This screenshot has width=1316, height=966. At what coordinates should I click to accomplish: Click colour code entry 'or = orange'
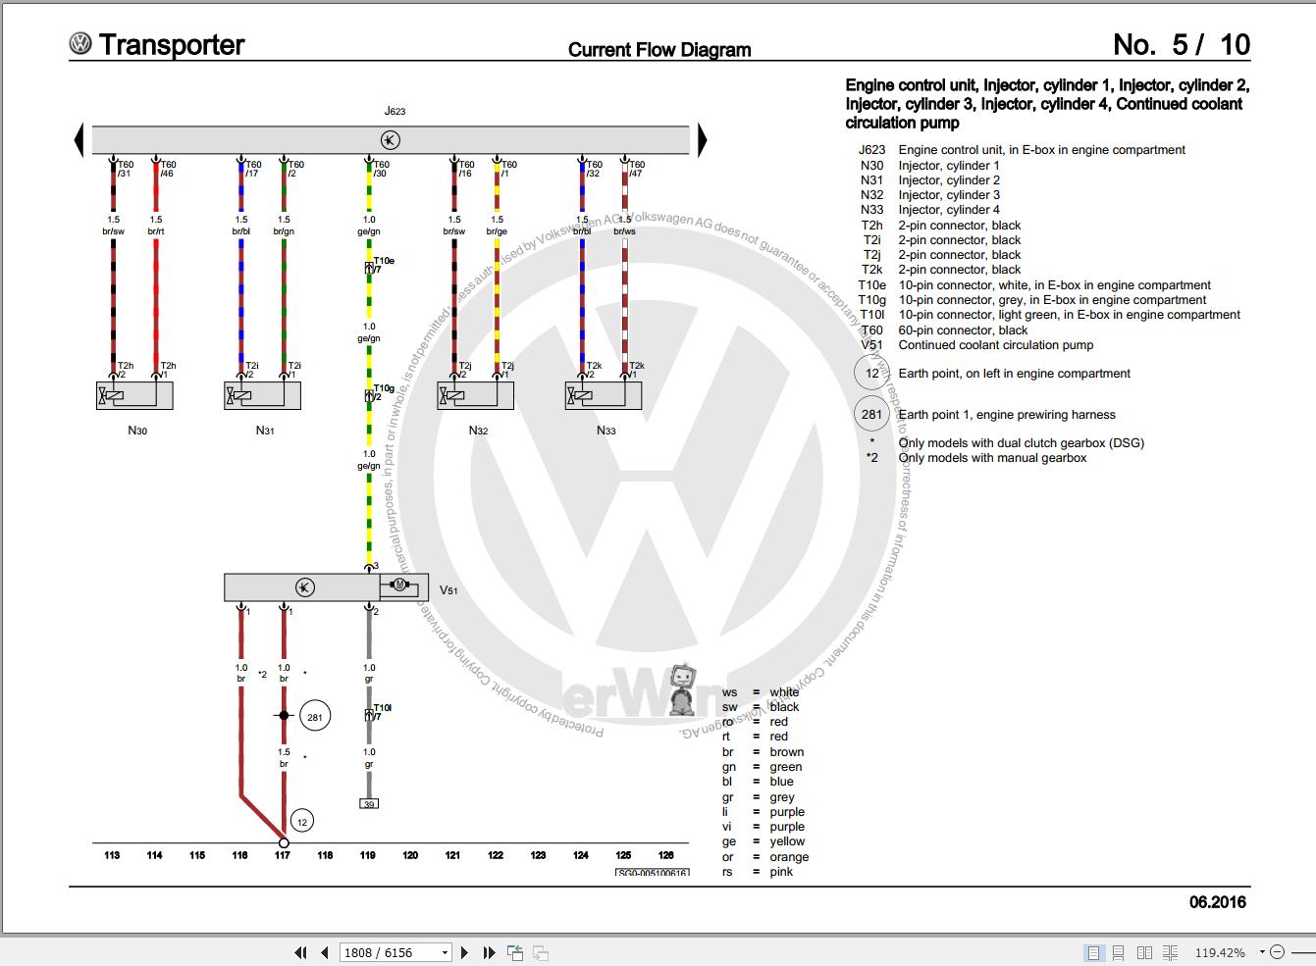(x=765, y=857)
